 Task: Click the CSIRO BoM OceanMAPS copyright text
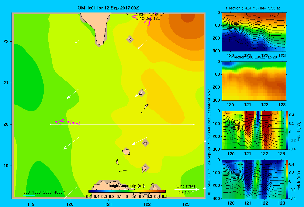pos(209,142)
